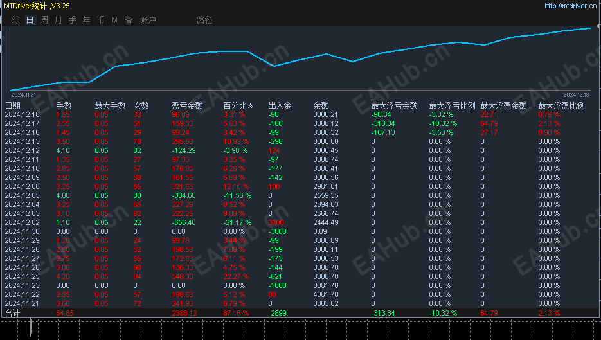Click the blue equity curve chart
The image size is (601, 340).
coord(300,58)
